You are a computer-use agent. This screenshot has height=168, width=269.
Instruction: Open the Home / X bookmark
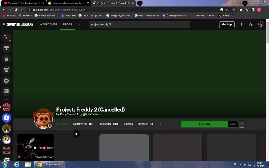(226, 16)
